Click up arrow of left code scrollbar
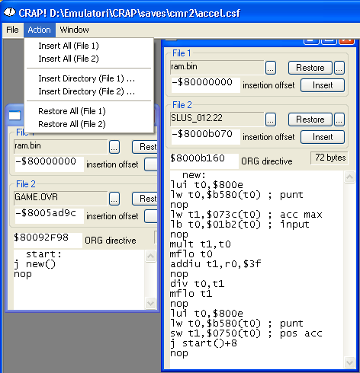 coord(150,256)
